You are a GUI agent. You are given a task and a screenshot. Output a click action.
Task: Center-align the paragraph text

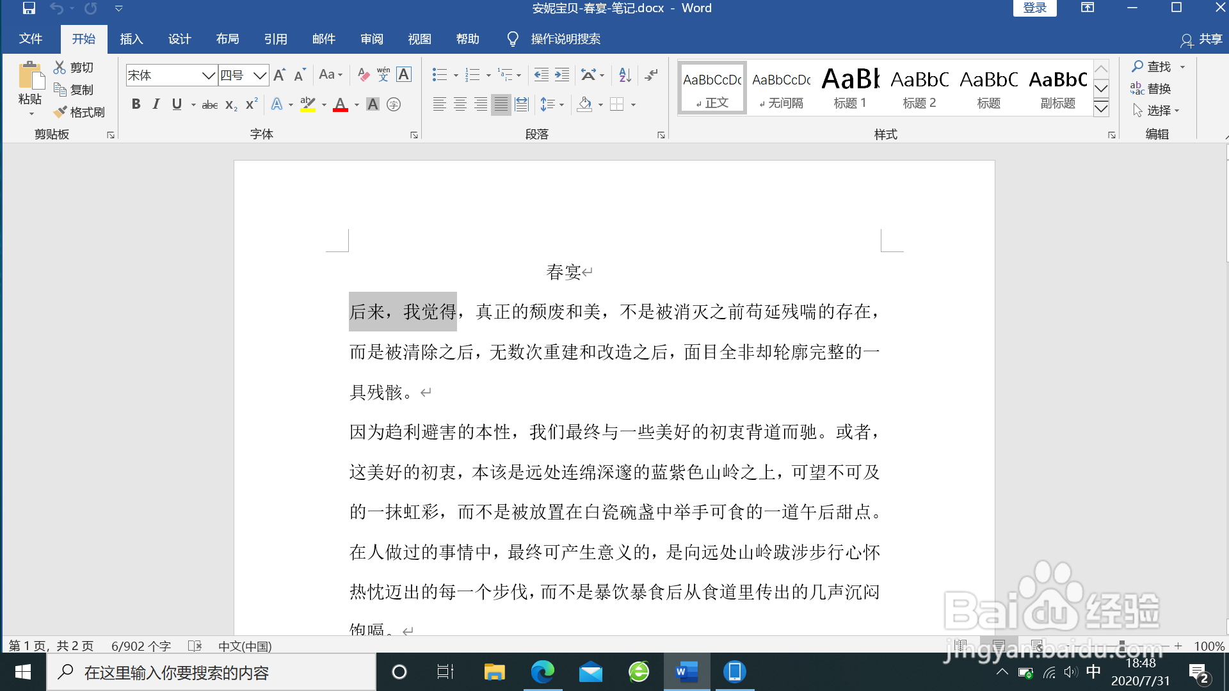click(460, 104)
